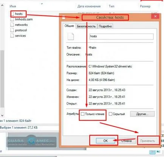Click the services file icon
164x157 pixels.
pyautogui.click(x=12, y=36)
